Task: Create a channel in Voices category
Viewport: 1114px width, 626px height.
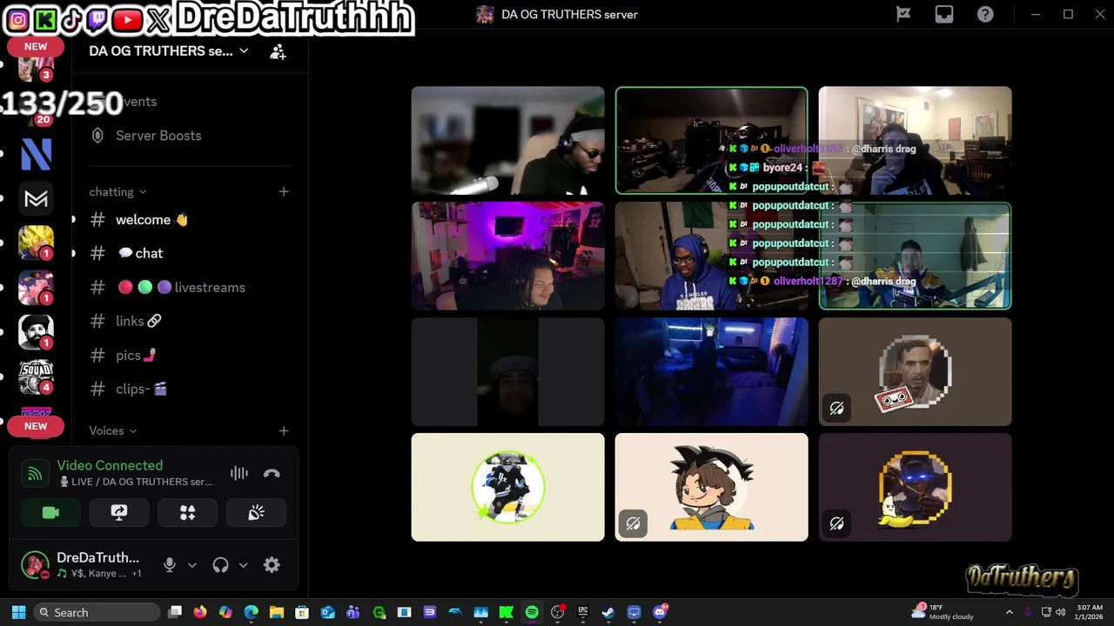Action: point(284,431)
